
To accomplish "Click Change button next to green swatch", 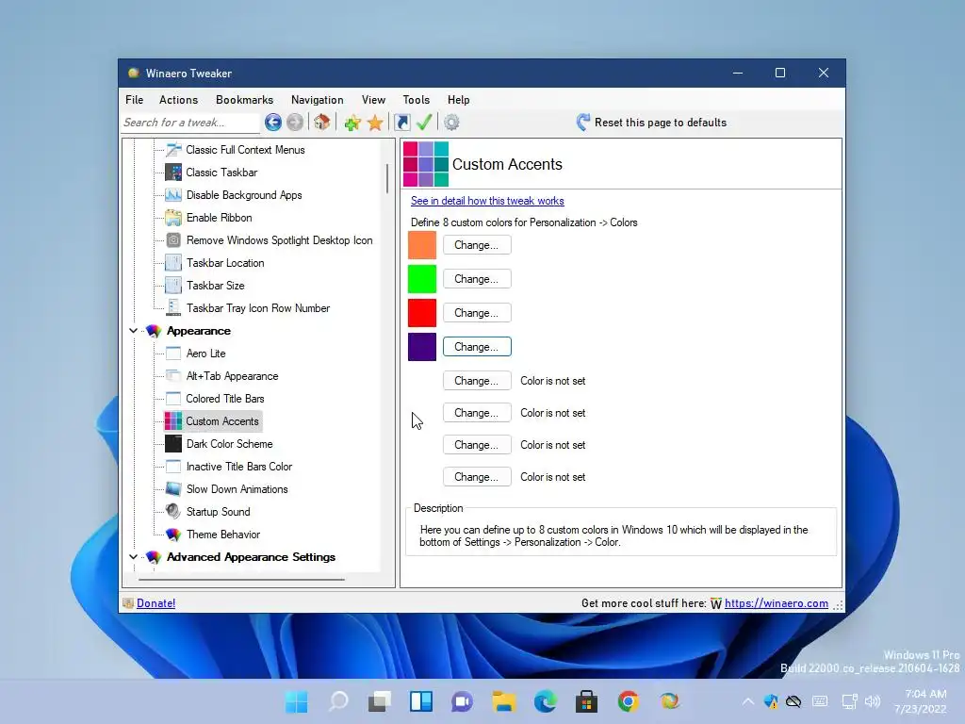I will [477, 279].
